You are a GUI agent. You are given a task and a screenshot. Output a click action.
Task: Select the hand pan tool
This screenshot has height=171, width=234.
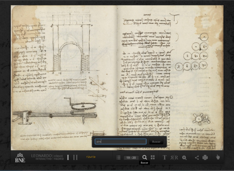218,157
